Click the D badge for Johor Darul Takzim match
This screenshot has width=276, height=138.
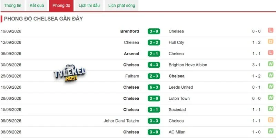coord(270,120)
